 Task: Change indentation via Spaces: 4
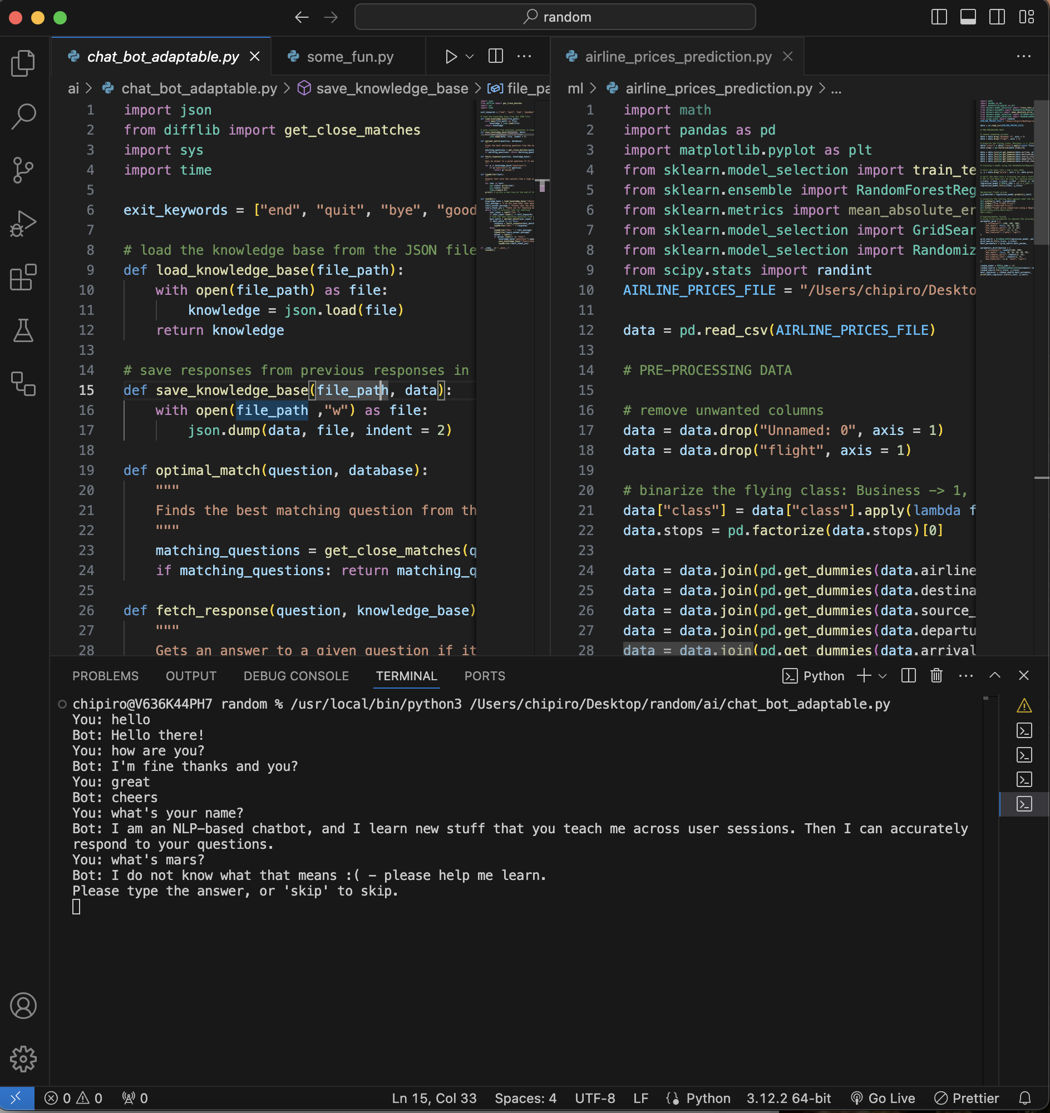click(x=525, y=1098)
